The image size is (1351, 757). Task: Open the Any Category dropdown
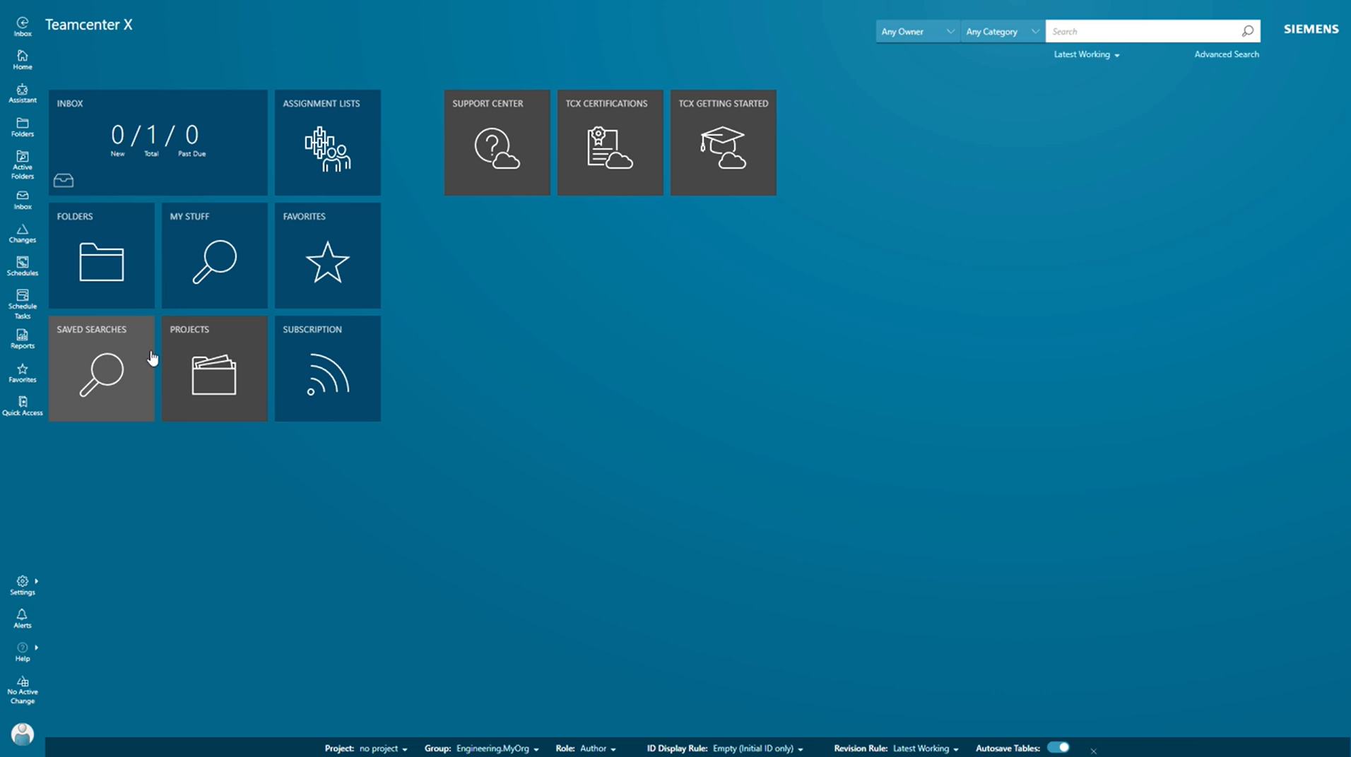[1001, 31]
